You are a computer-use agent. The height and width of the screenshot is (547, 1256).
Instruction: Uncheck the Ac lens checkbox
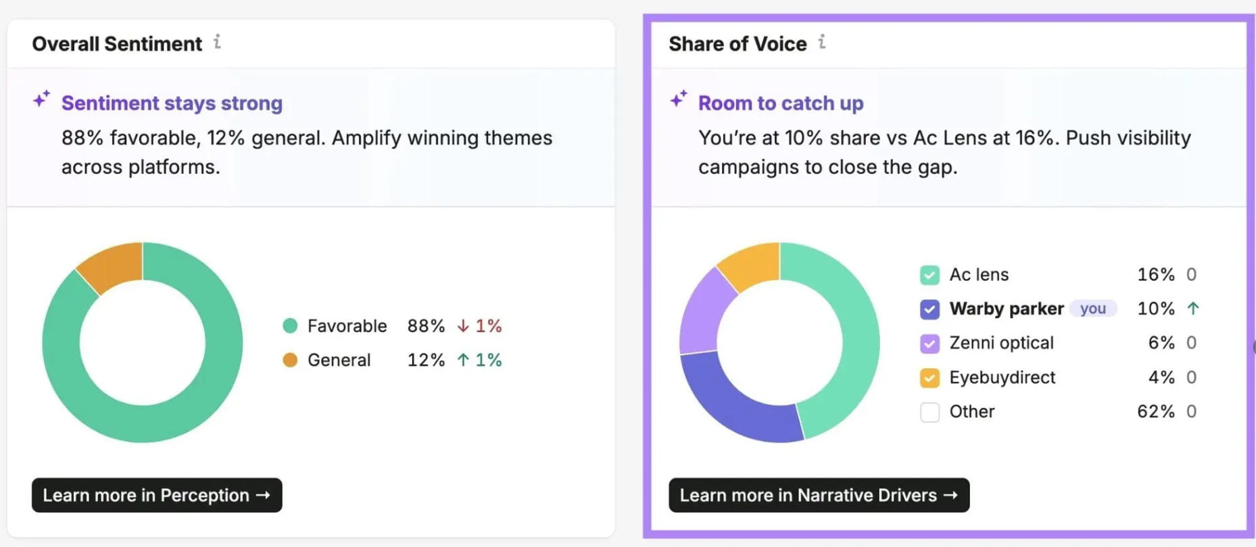point(929,275)
